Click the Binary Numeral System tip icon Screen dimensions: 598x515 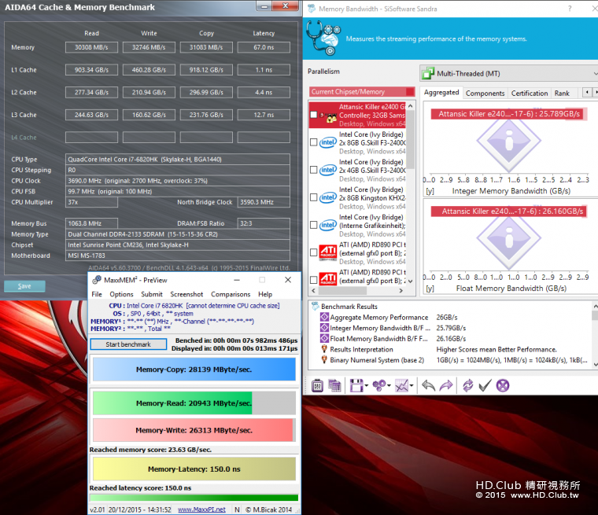coord(324,359)
